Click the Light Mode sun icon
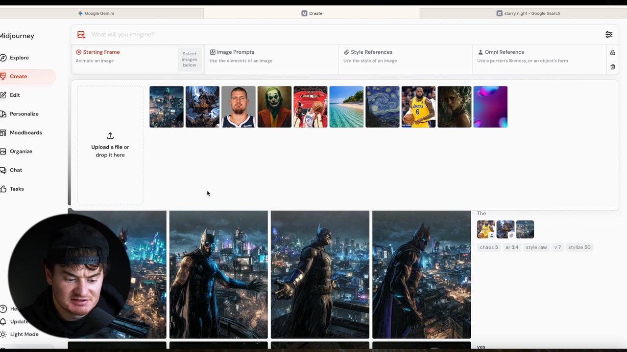Viewport: 627px width, 352px height. (3, 334)
